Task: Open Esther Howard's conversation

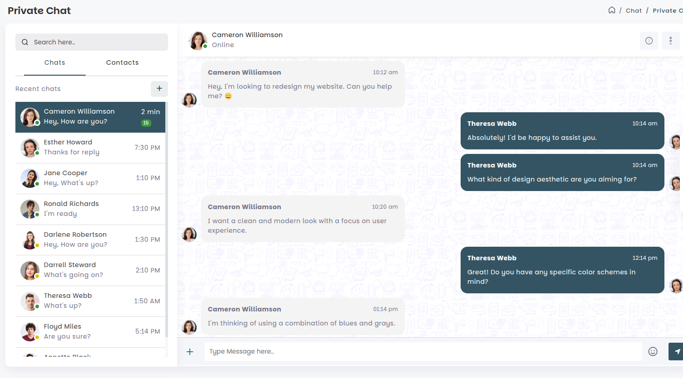Action: tap(91, 148)
